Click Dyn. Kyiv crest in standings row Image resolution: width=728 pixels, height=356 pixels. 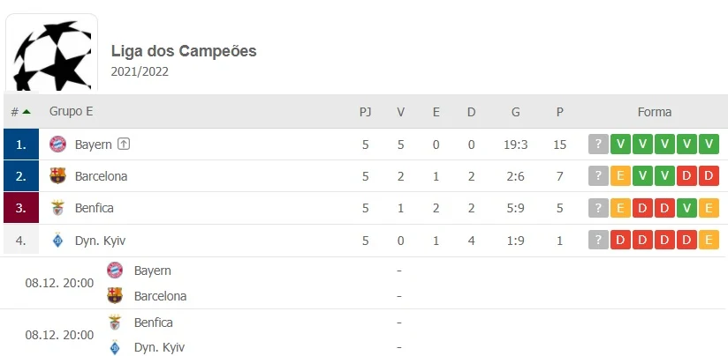tap(58, 241)
